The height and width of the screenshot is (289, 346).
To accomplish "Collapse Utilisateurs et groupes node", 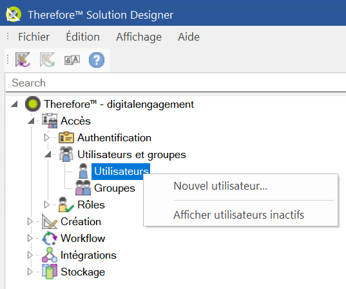I will point(48,154).
